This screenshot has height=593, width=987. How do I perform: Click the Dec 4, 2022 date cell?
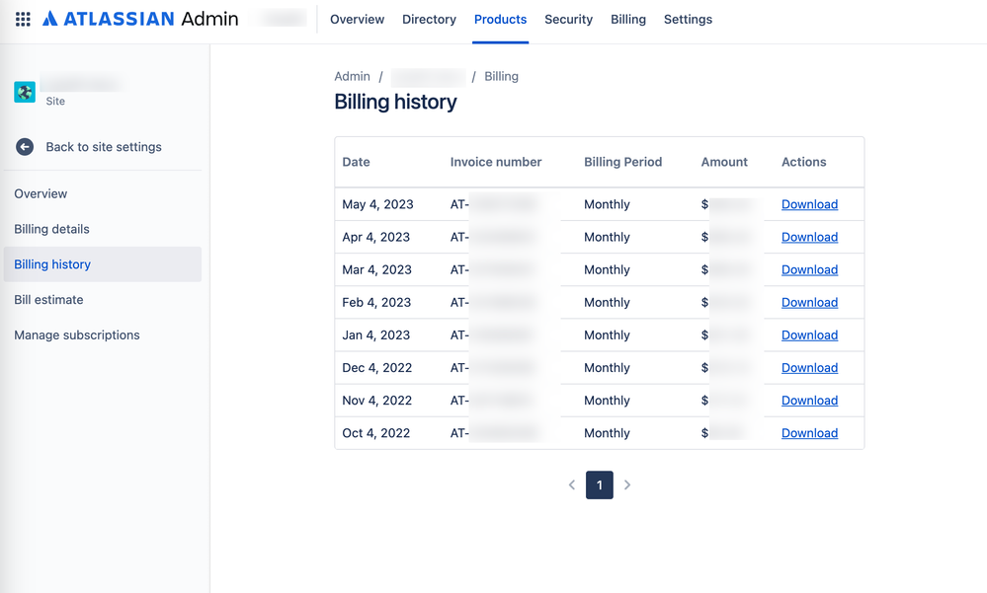point(377,368)
